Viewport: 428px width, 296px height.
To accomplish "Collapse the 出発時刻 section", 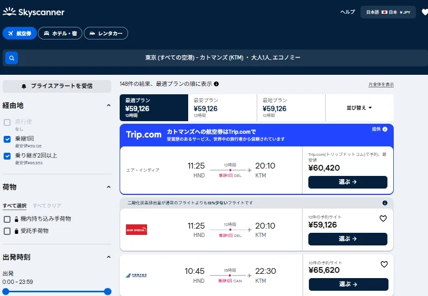I will click(x=109, y=257).
